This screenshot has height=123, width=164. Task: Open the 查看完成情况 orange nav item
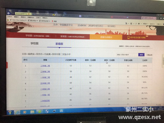point(106,37)
